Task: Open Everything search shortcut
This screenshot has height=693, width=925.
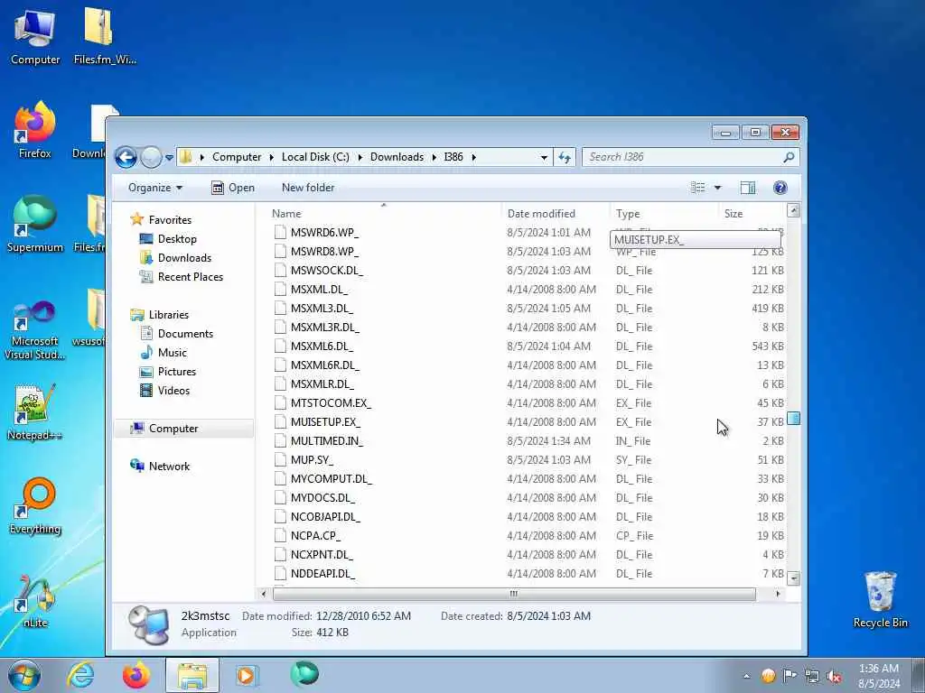Action: click(x=35, y=505)
